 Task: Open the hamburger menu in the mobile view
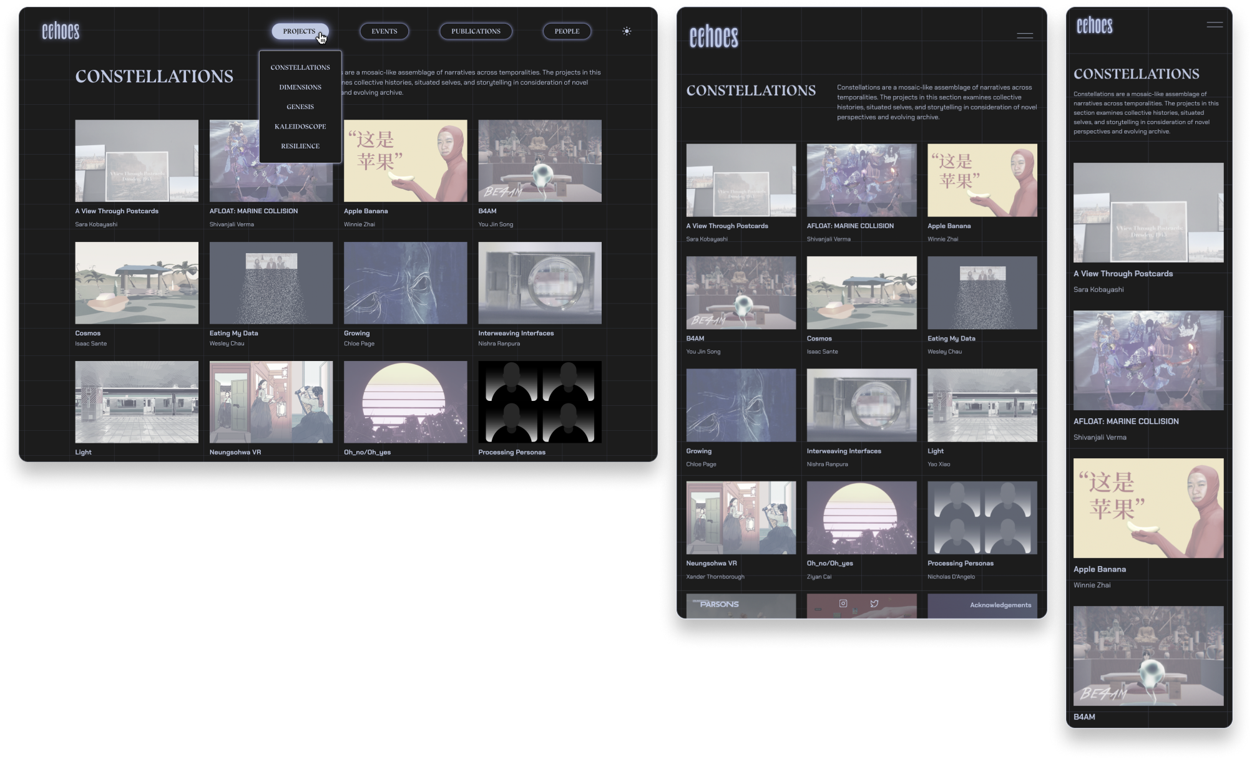click(x=1215, y=25)
